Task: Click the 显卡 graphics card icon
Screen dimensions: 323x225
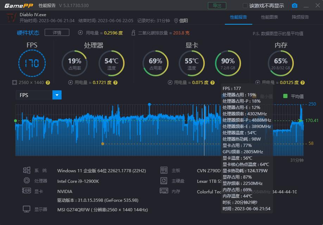Action: (26, 191)
